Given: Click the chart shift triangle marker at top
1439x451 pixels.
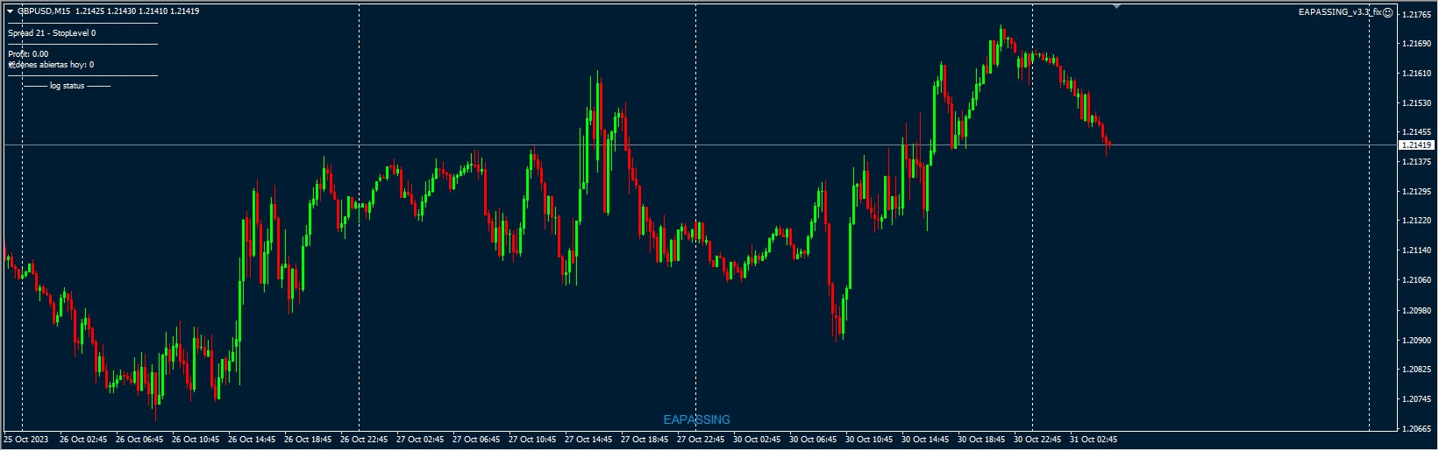Looking at the screenshot, I should [x=1116, y=6].
